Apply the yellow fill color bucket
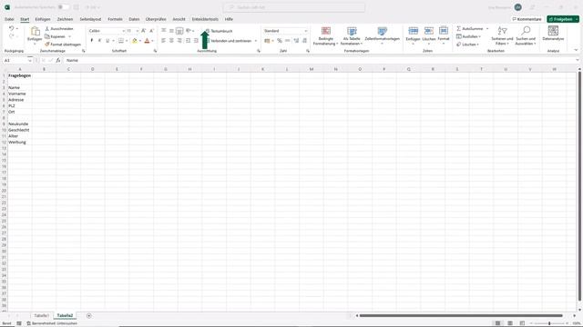 [x=135, y=40]
